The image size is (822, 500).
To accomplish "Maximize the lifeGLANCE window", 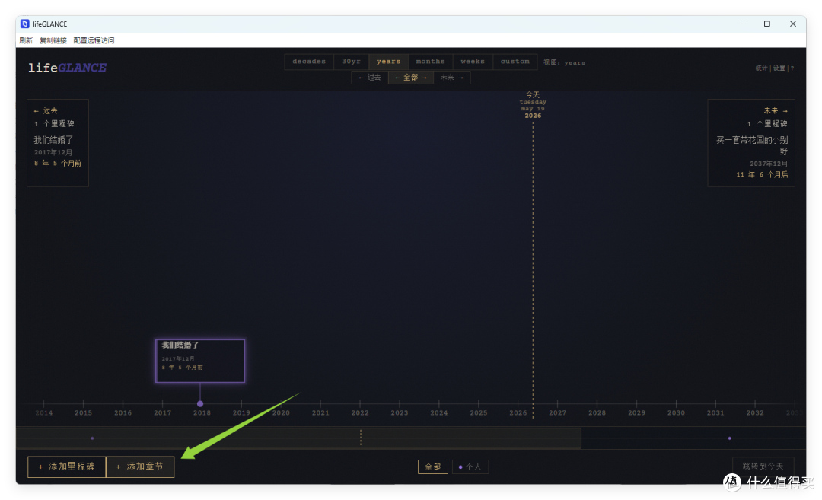I will coord(767,24).
